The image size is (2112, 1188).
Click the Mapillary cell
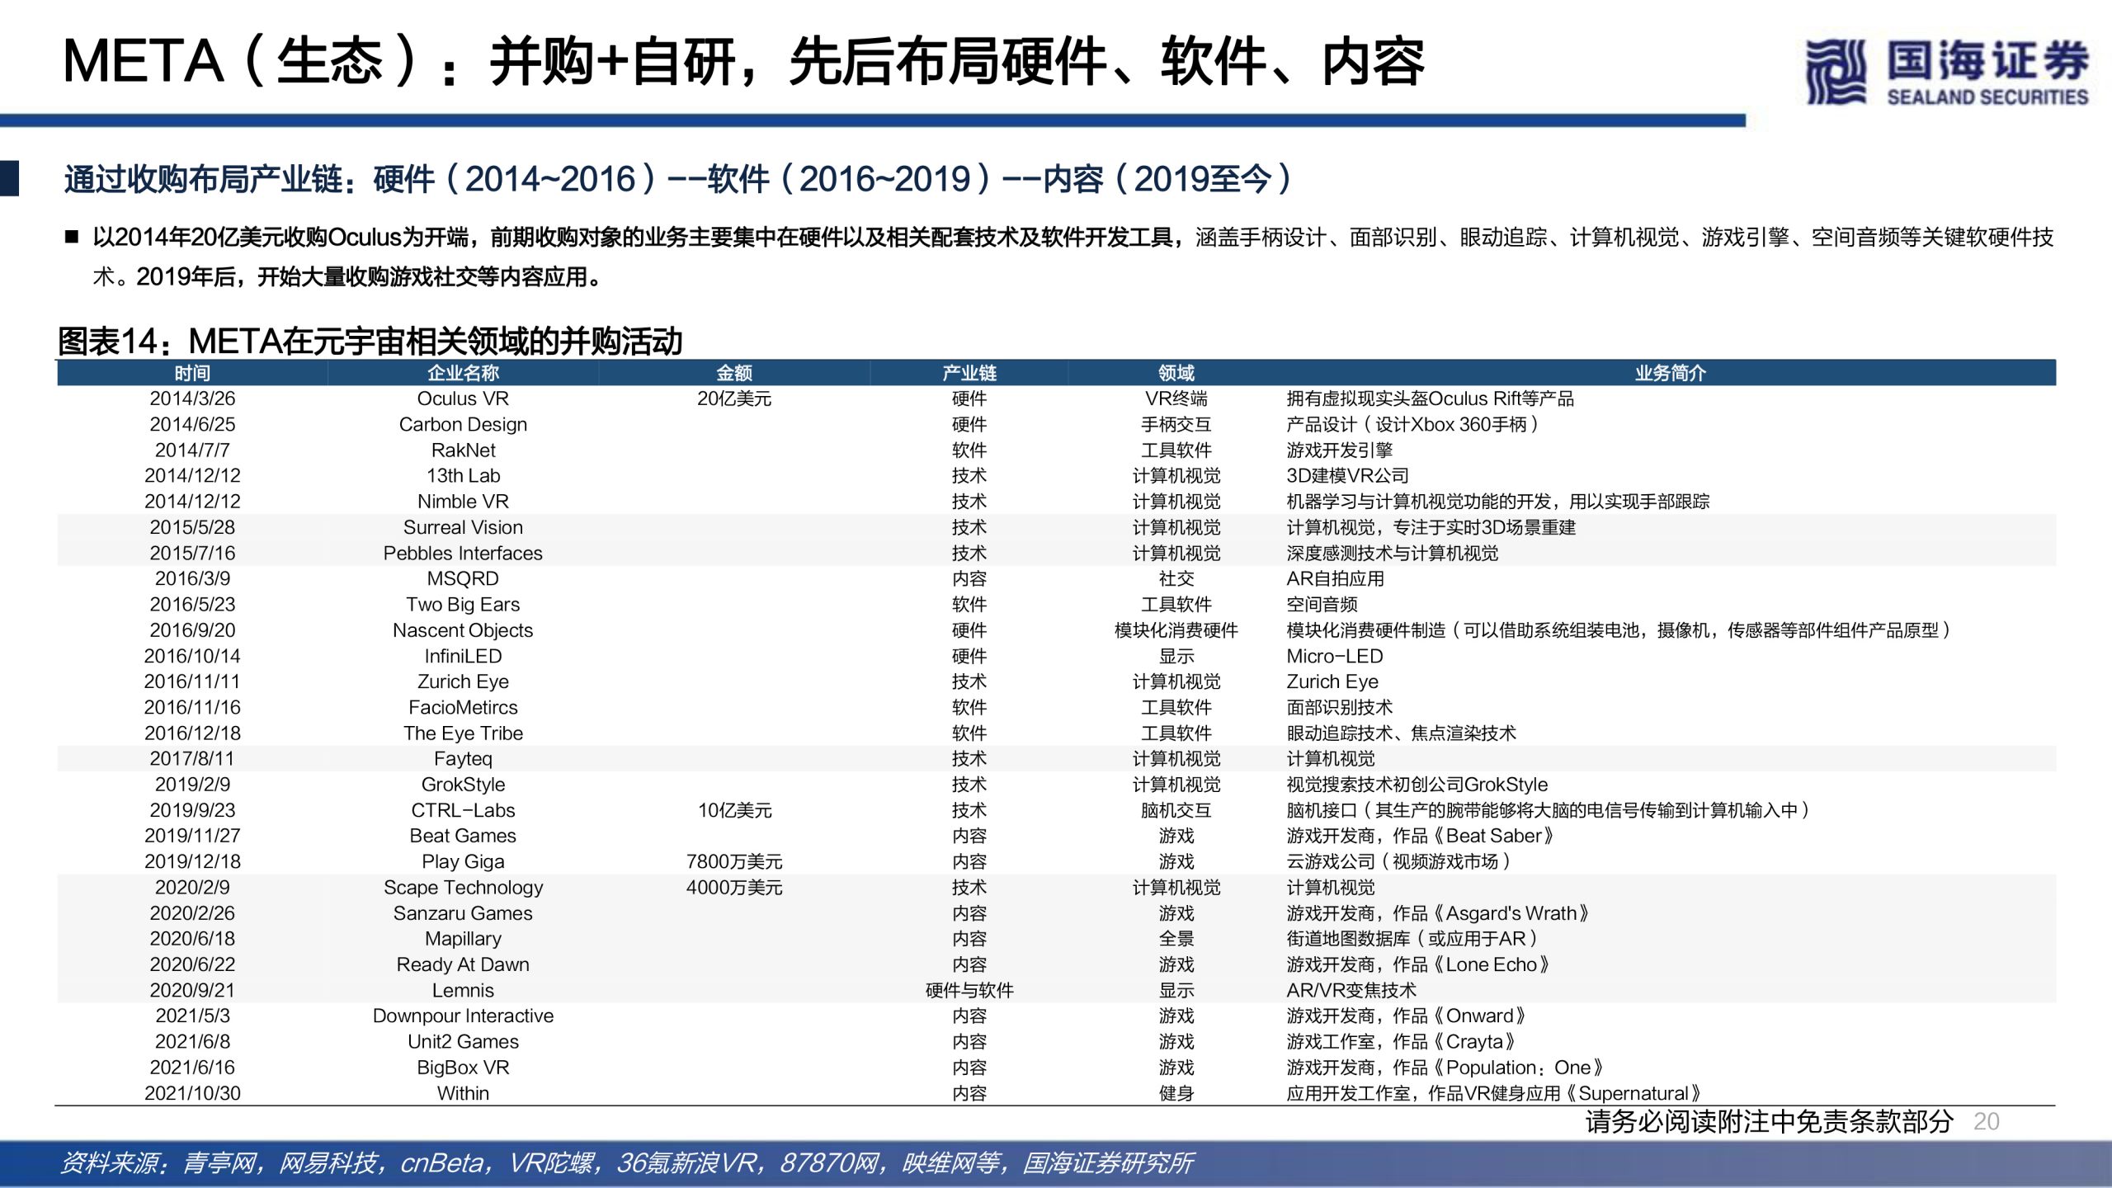click(463, 938)
